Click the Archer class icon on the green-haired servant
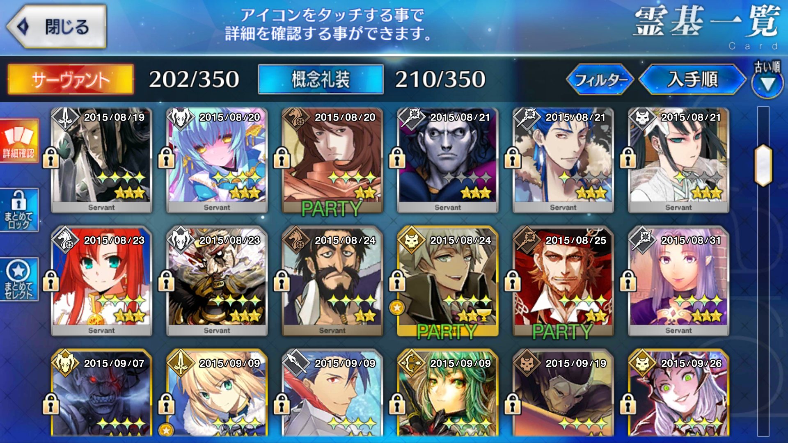Viewport: 788px width, 443px height. pos(410,363)
